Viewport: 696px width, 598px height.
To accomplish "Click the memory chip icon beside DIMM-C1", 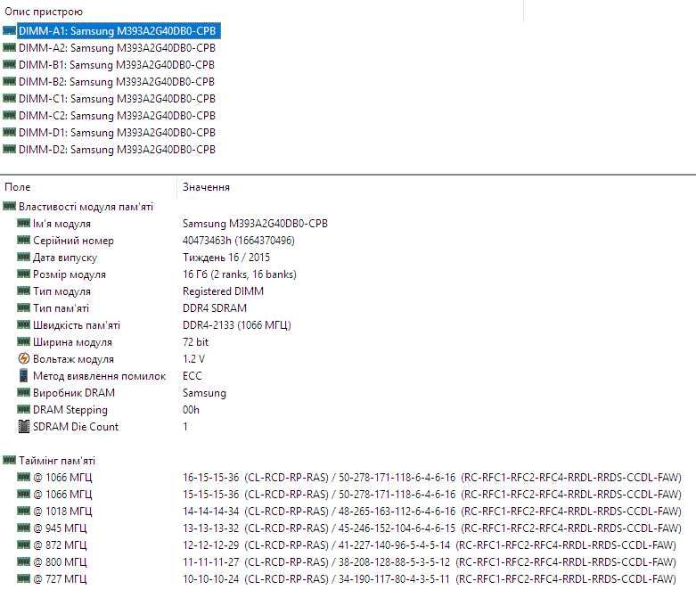I will tap(9, 98).
